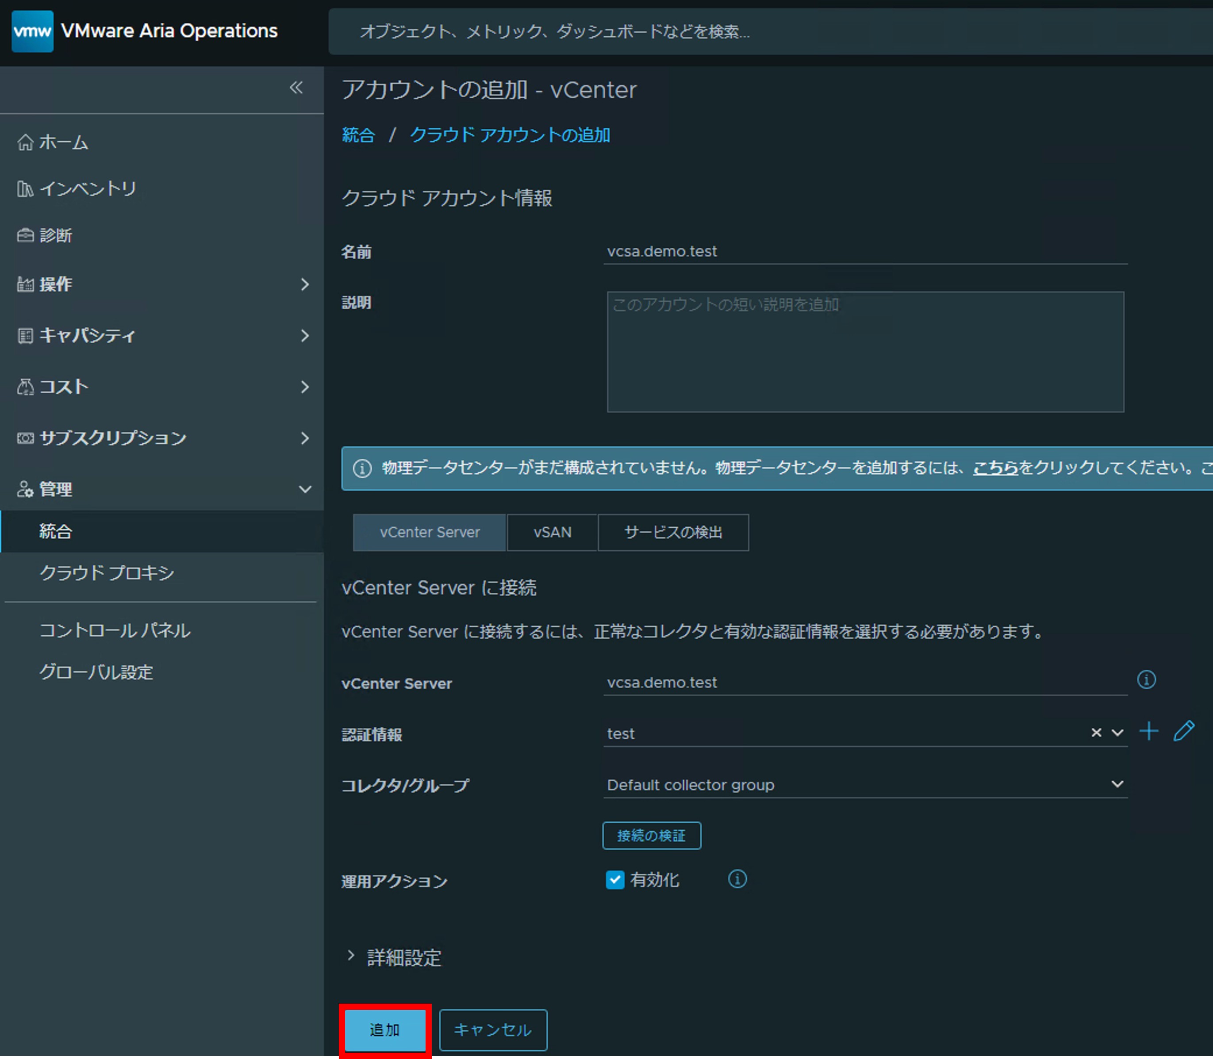Click the vmw logo icon
This screenshot has width=1213, height=1059.
click(x=32, y=31)
